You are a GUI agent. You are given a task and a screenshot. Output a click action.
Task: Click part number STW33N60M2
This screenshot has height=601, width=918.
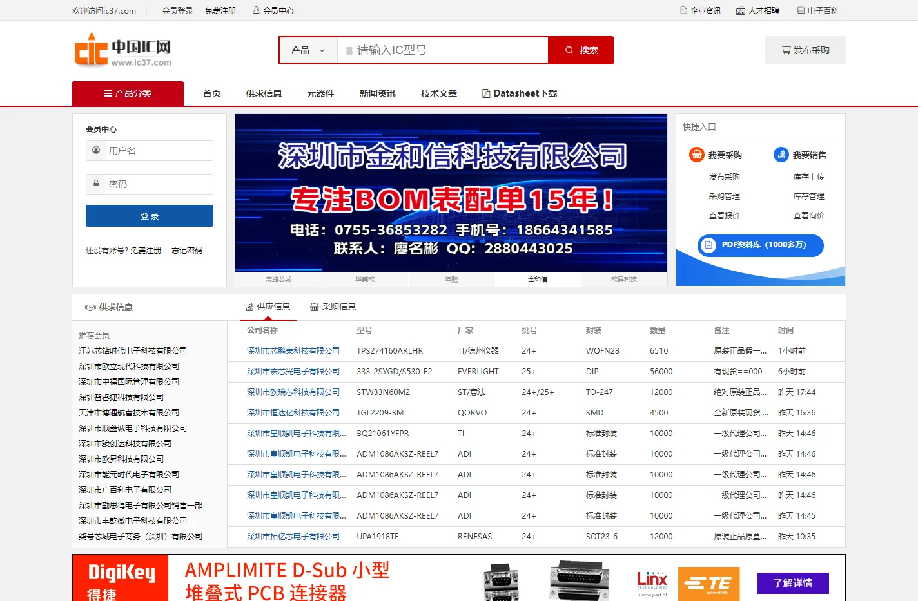click(x=384, y=392)
